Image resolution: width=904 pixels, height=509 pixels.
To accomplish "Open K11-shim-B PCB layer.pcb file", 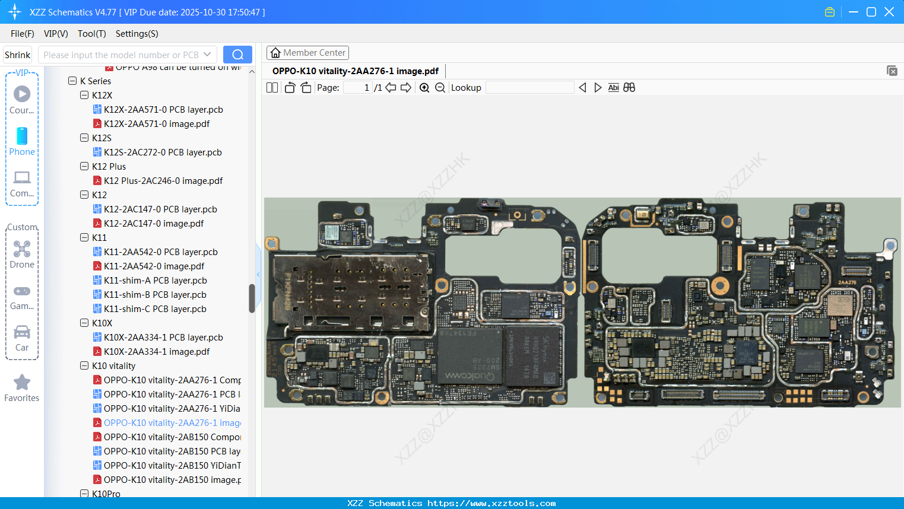I will [155, 295].
